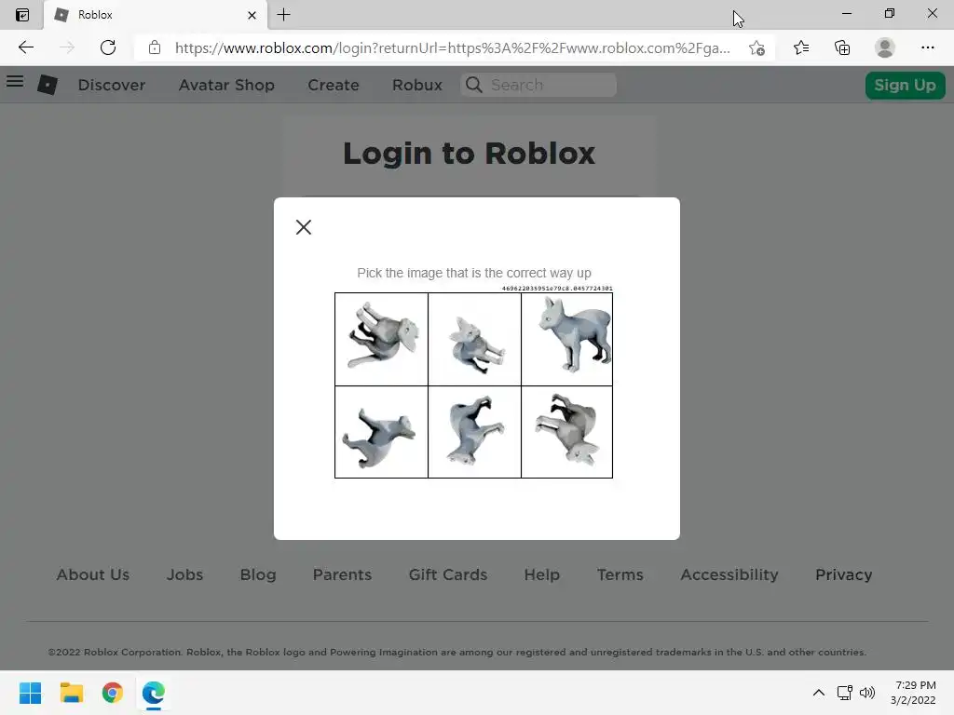Screen dimensions: 954x715
Task: Open the Windows Start menu
Action: point(30,693)
